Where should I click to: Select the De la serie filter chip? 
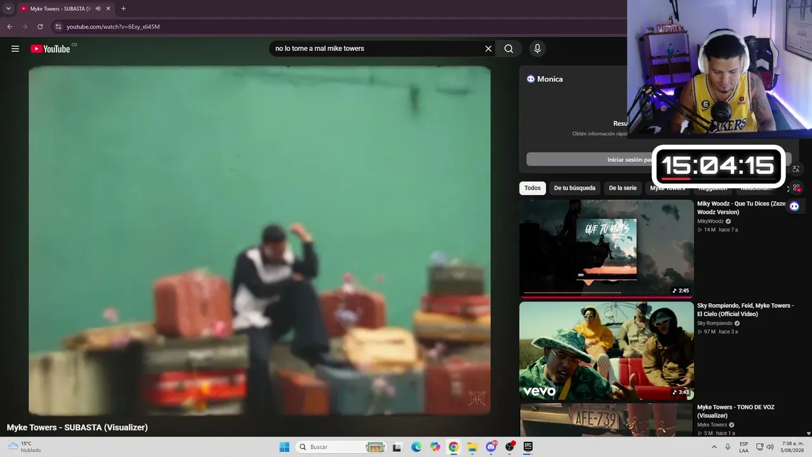[x=623, y=188]
